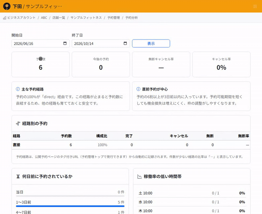This screenshot has width=262, height=214.
Task: Open the calendar picker for 終了日
Action: [125, 43]
